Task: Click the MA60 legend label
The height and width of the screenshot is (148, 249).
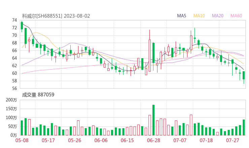Action: coord(236,16)
